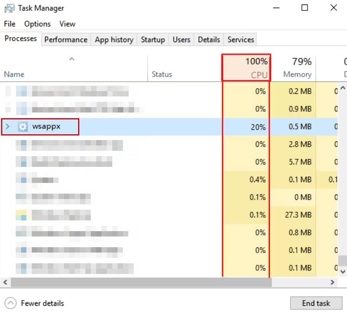This screenshot has height=318, width=347.
Task: Click the Task Manager title bar icon
Action: pyautogui.click(x=9, y=8)
